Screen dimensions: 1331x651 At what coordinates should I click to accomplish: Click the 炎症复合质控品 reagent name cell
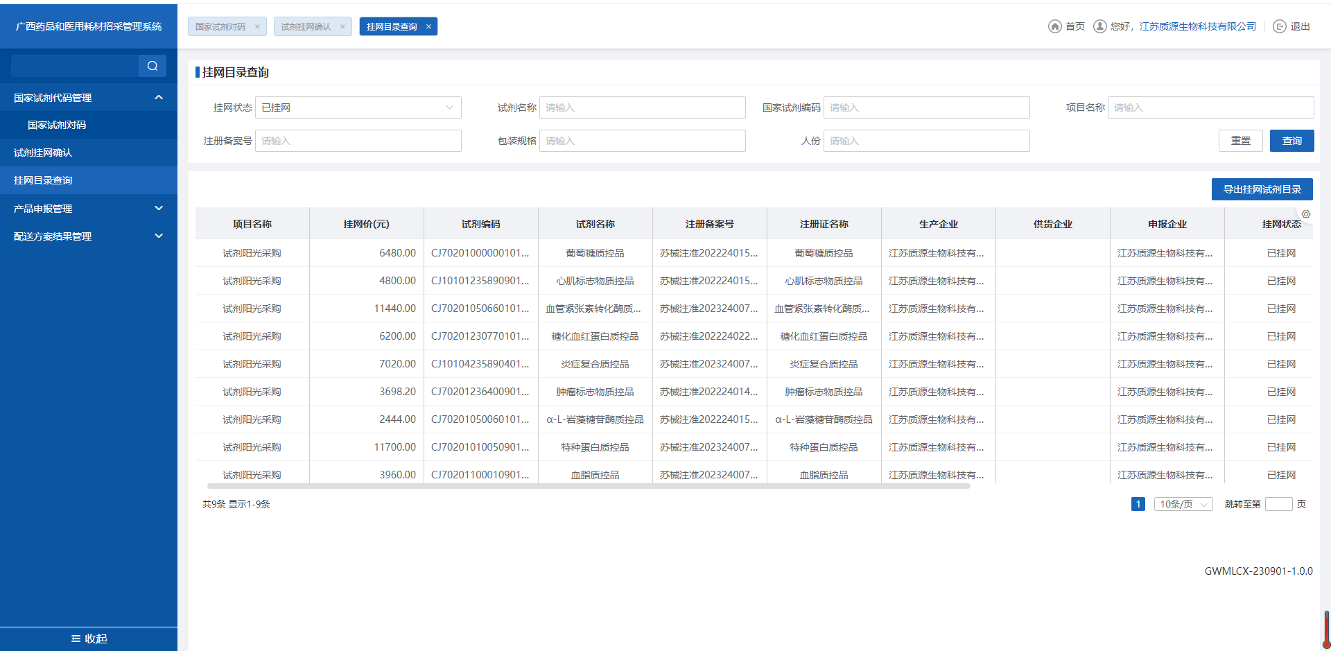click(595, 364)
